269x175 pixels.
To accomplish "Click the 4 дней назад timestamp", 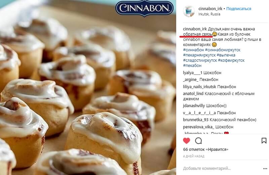I will click(x=194, y=156).
